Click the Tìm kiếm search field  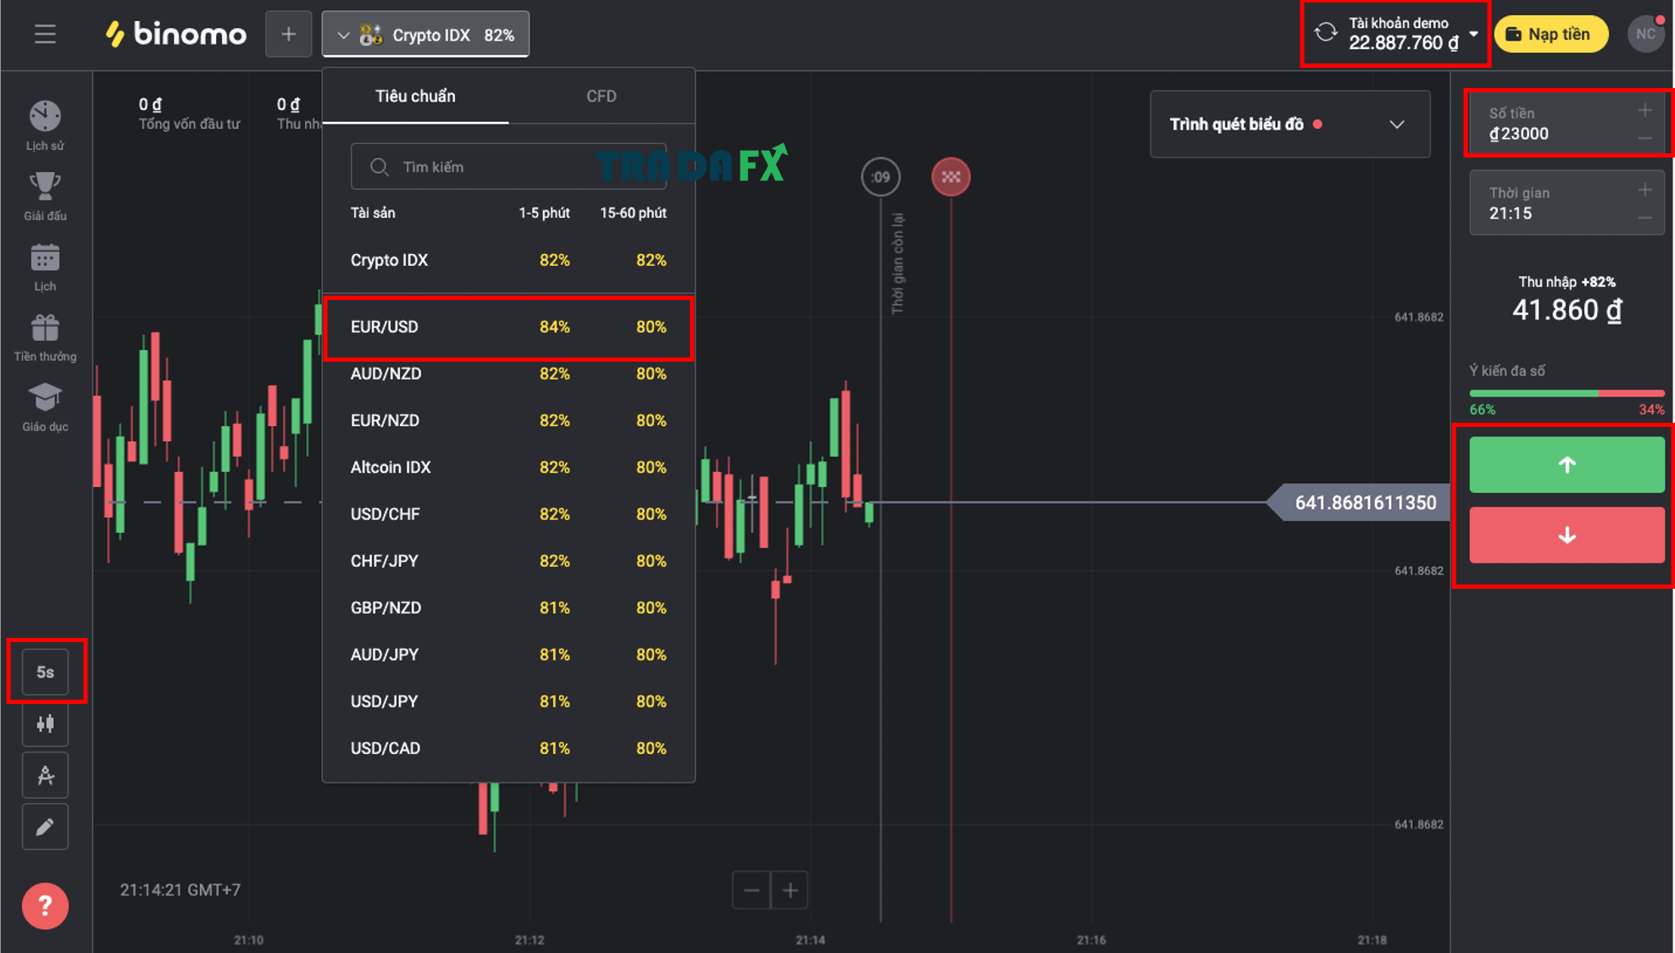pos(508,167)
